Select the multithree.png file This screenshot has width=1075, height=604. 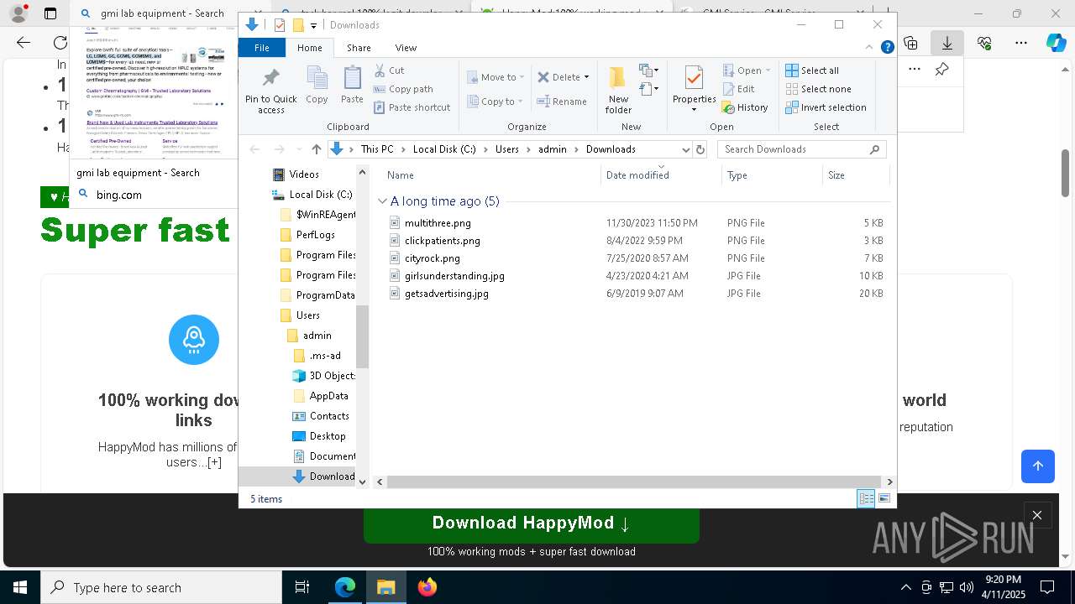pos(438,223)
